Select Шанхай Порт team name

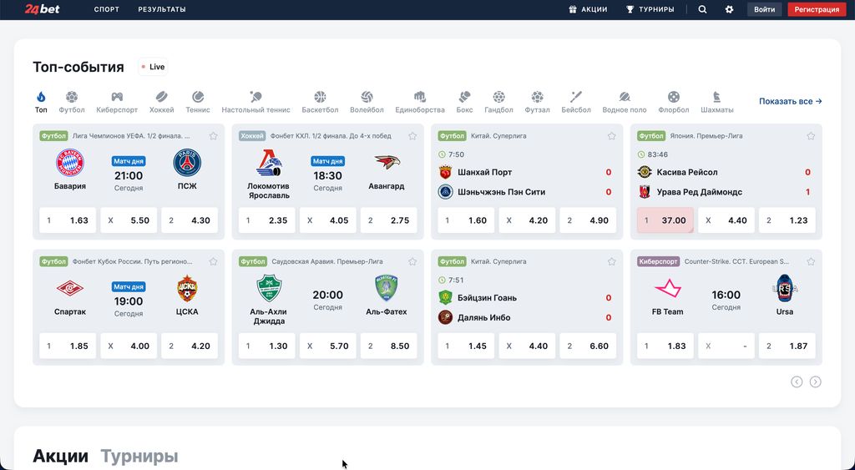pyautogui.click(x=485, y=172)
